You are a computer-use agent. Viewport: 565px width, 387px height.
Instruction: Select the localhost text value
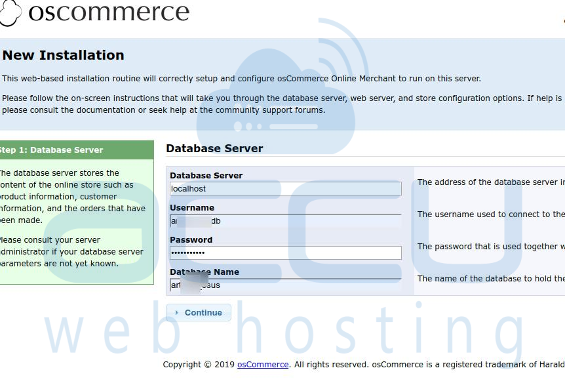pos(189,188)
